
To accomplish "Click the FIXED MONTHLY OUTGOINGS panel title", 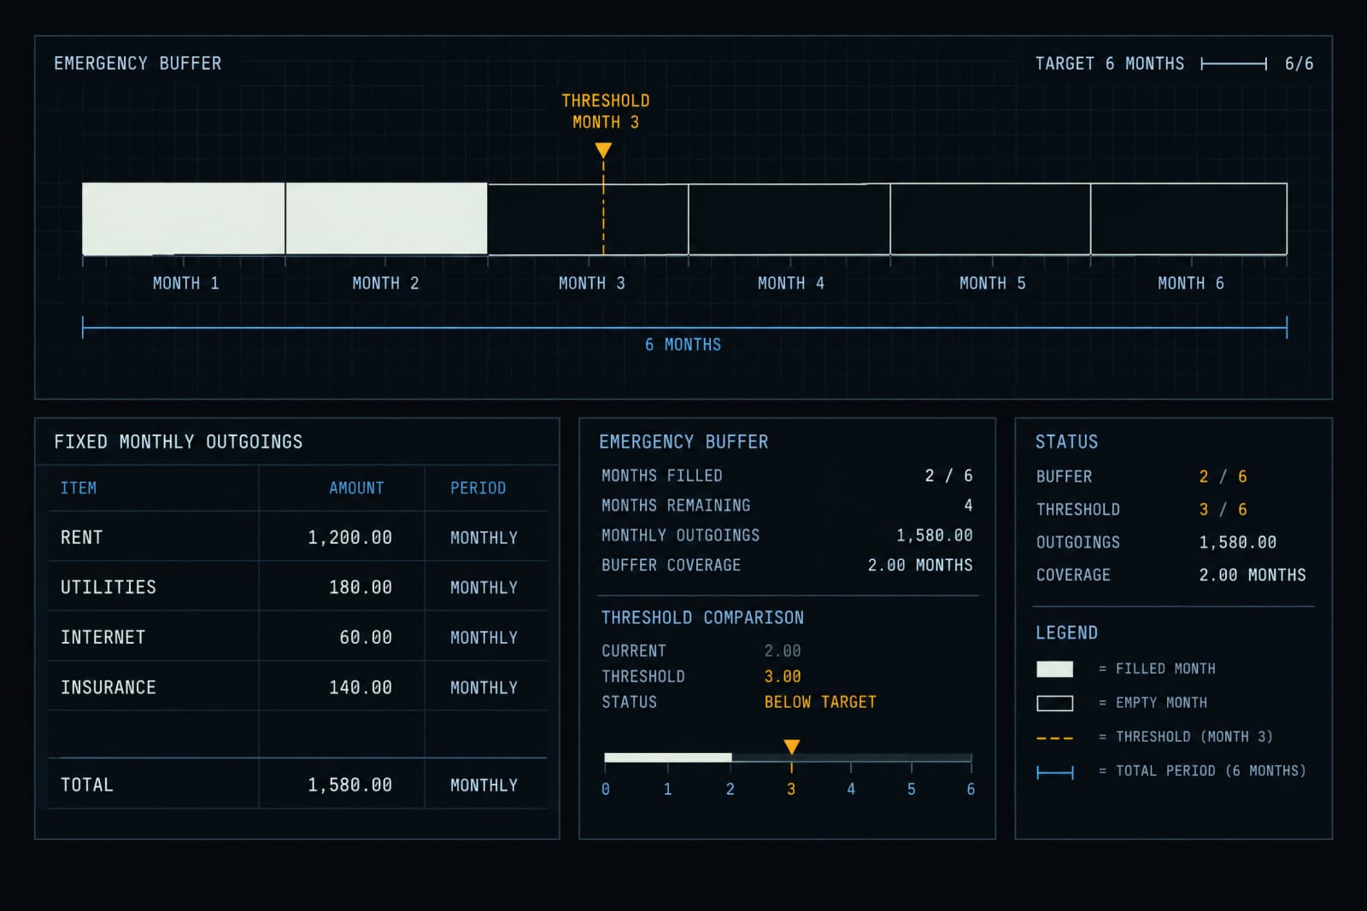I will pos(179,442).
